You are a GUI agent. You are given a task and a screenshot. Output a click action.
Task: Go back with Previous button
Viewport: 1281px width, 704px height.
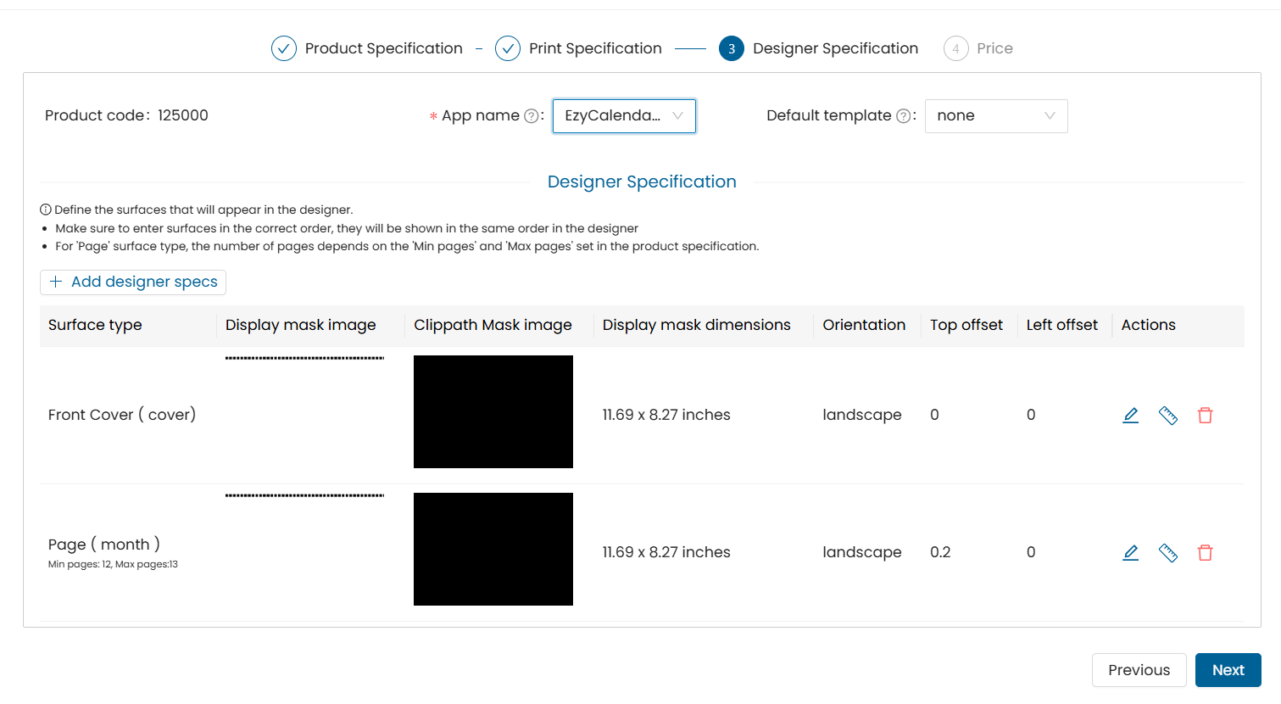[1139, 670]
